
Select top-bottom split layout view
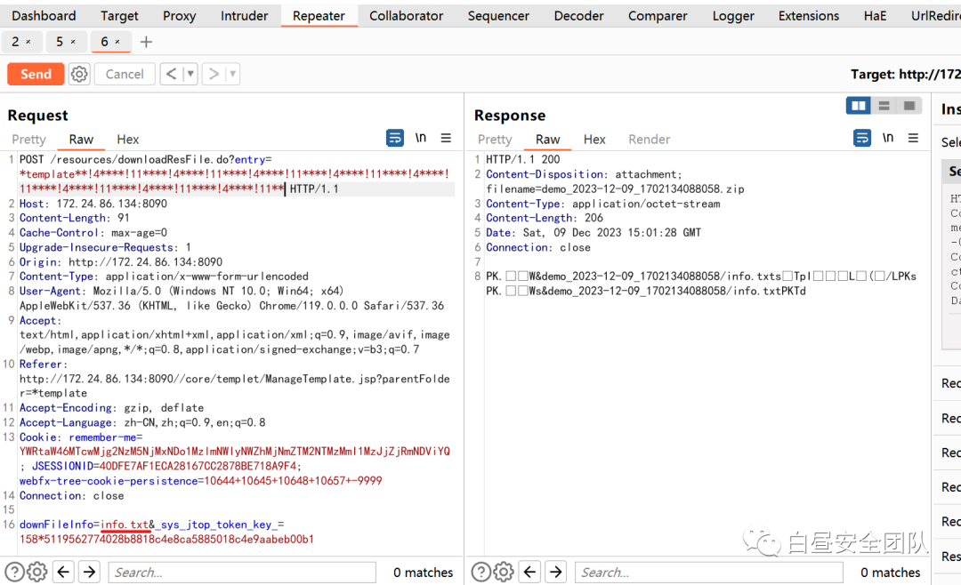tap(884, 106)
